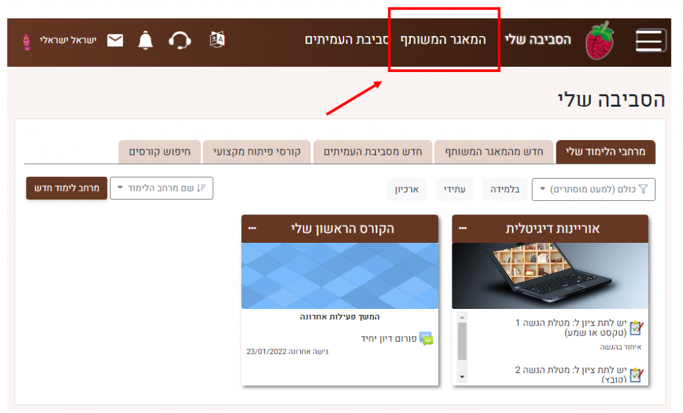The height and width of the screenshot is (413, 683).
Task: Open the hamburger navigation menu
Action: pos(650,41)
